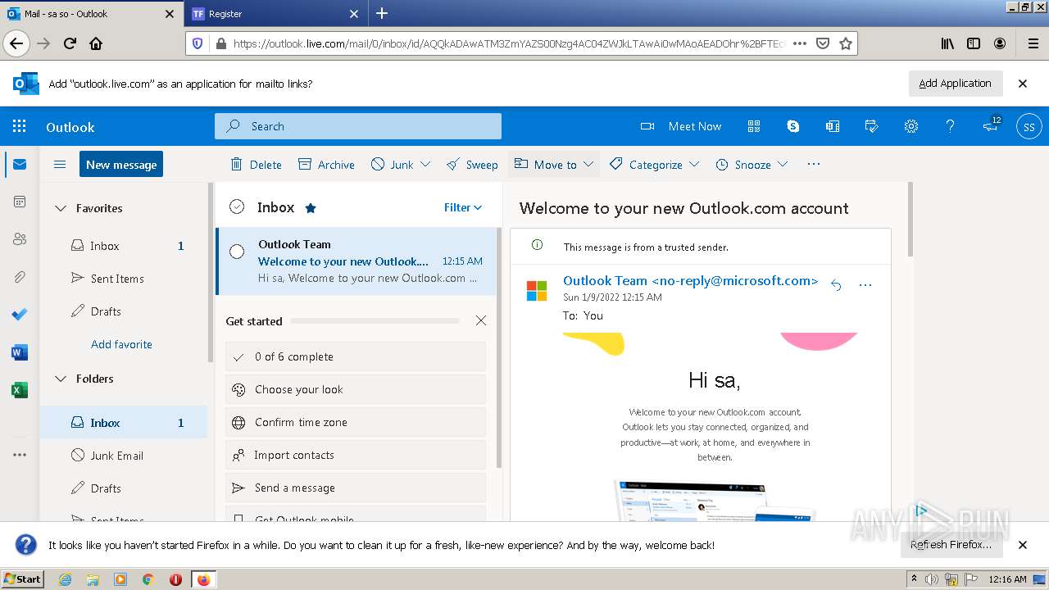The height and width of the screenshot is (590, 1049).
Task: Open Help question mark in header
Action: click(951, 126)
